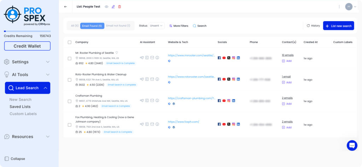Click the WordPress tech icon for Craftsman Plumbing
This screenshot has width=362, height=167.
[x=174, y=104]
